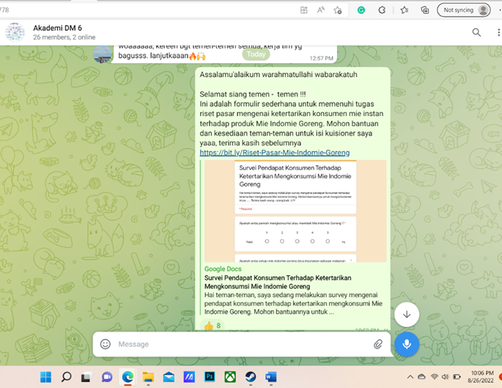Screen dimensions: 502x388
Task: Open the OneDrive cloud tray icon
Action: click(421, 377)
